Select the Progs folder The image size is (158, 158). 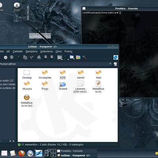[x=45, y=86]
